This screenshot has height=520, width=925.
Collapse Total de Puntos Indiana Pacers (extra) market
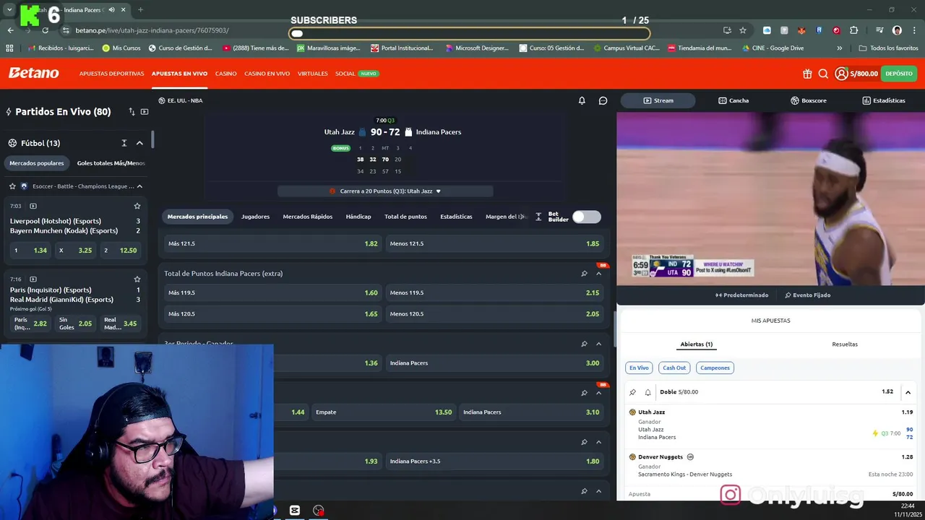(599, 274)
